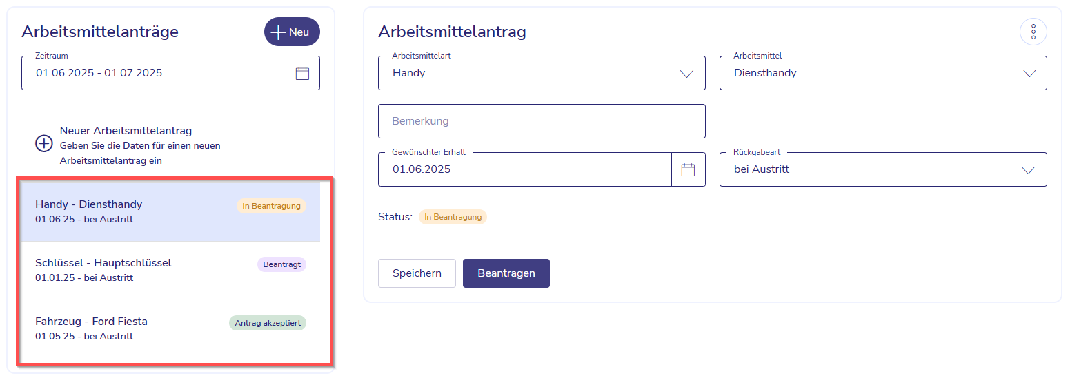The image size is (1070, 378).
Task: Click the In Beantragung badge beside Status
Action: point(453,217)
